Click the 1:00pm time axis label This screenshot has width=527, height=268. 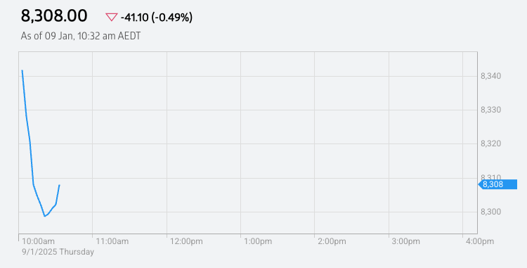point(258,241)
